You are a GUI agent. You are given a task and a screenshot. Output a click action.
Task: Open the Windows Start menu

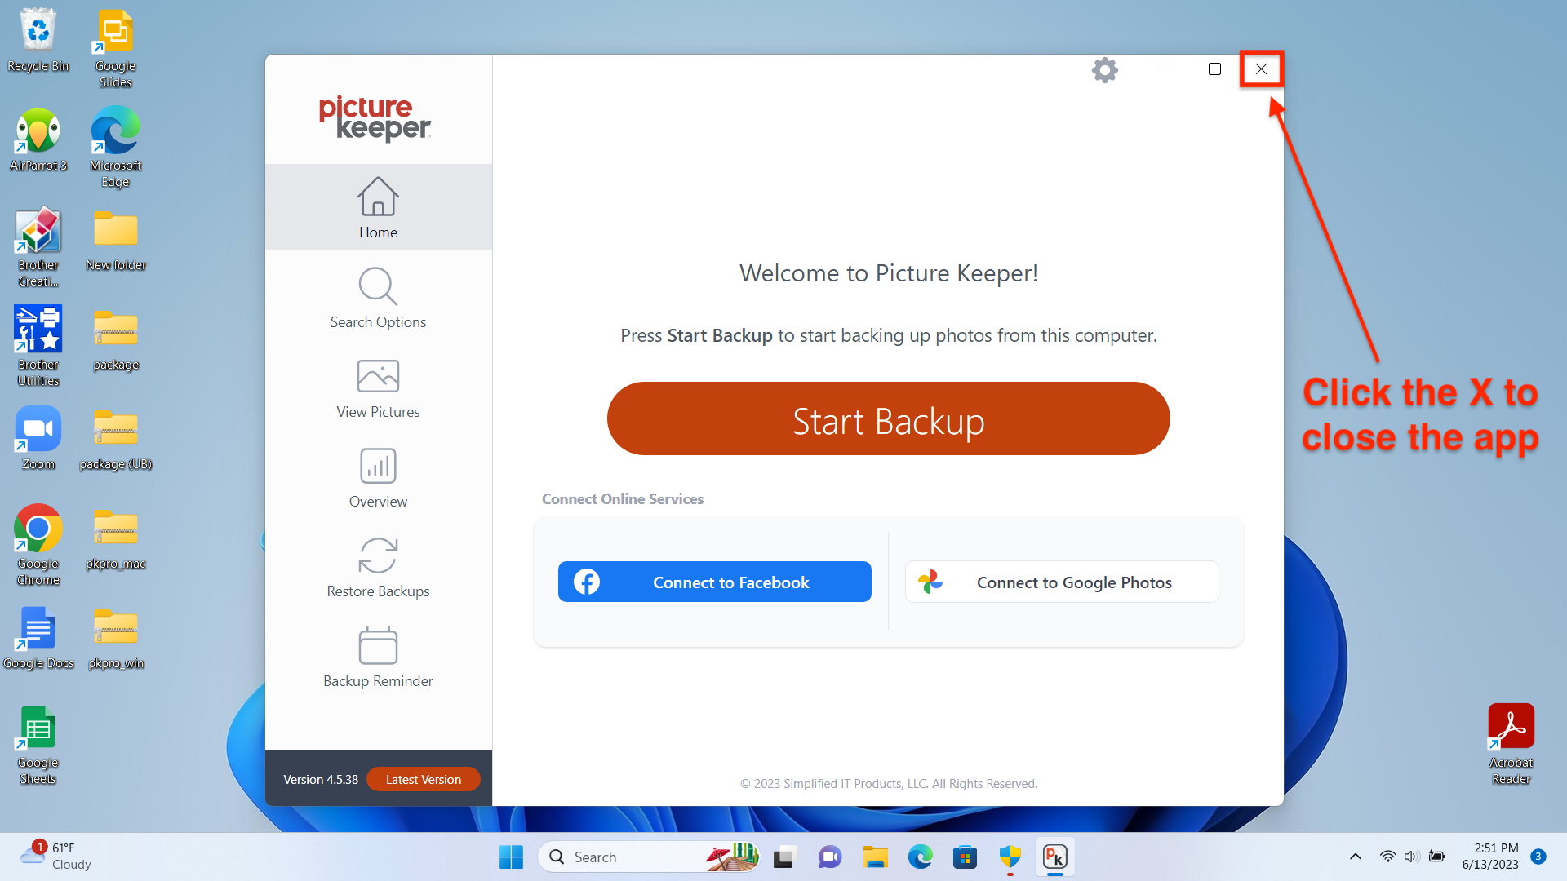511,857
